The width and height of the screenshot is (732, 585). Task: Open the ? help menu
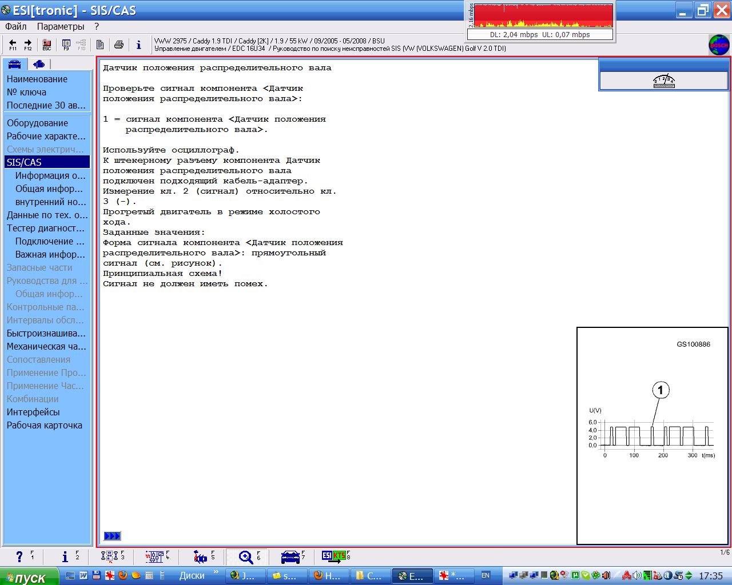click(97, 26)
